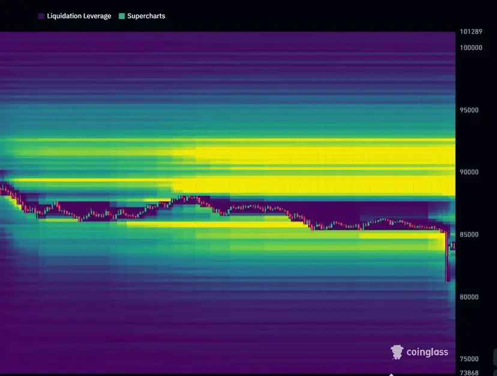Click the 90000 price axis label
The height and width of the screenshot is (376, 497).
[469, 172]
